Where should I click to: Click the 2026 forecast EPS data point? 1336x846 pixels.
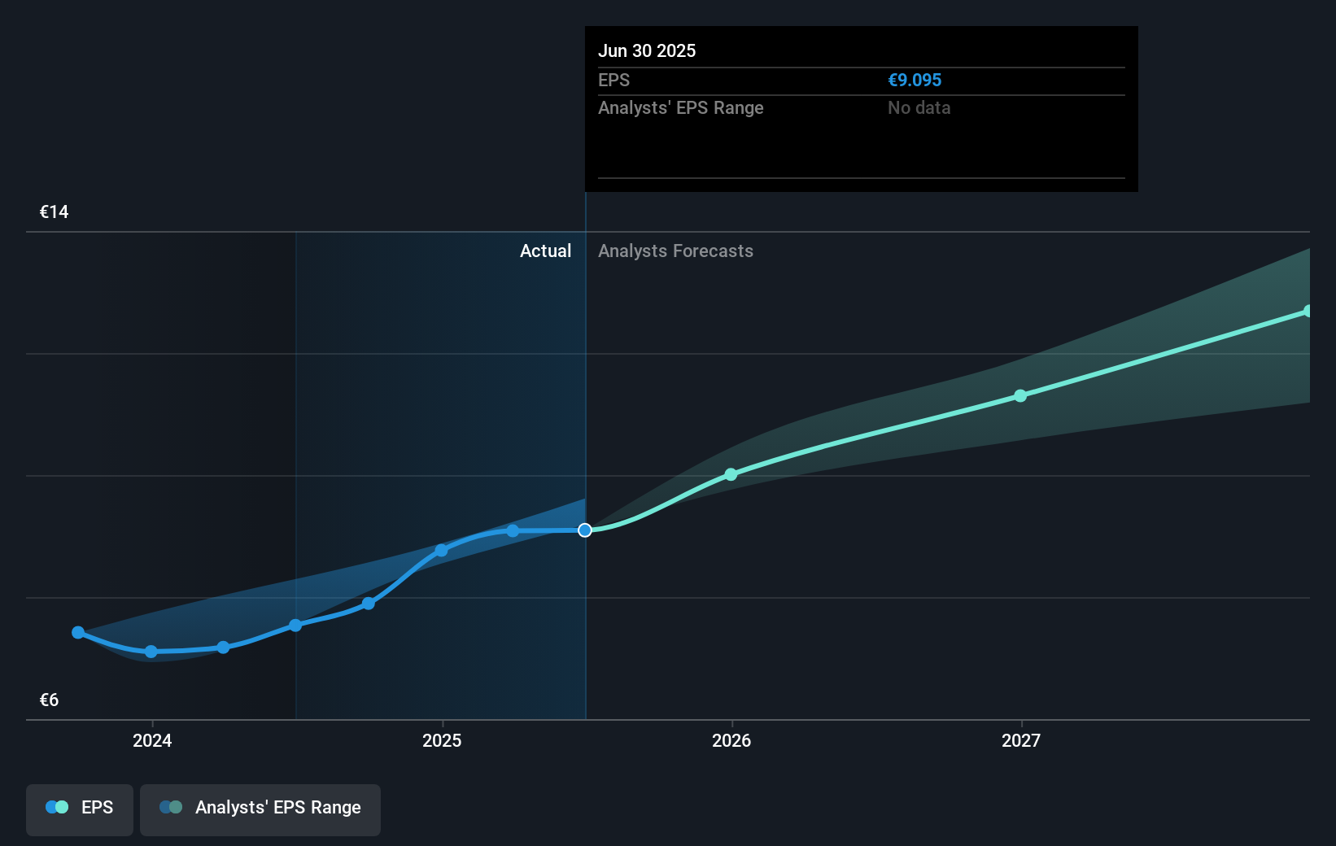(x=731, y=473)
